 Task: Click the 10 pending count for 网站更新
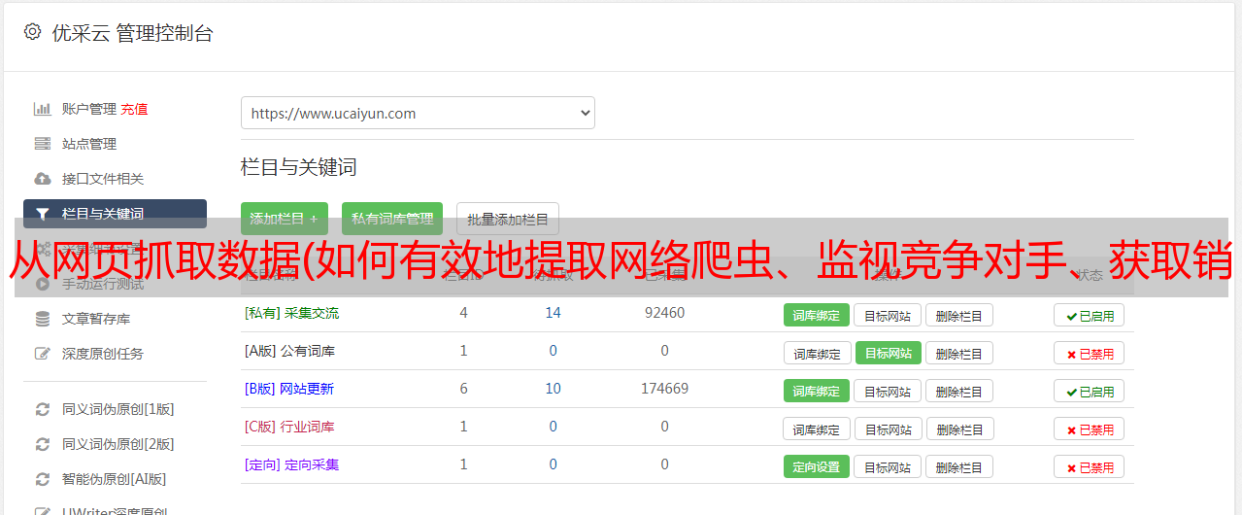click(553, 389)
